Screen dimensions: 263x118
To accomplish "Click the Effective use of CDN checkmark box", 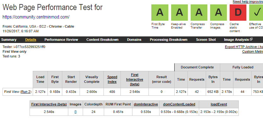I will coord(256,13).
